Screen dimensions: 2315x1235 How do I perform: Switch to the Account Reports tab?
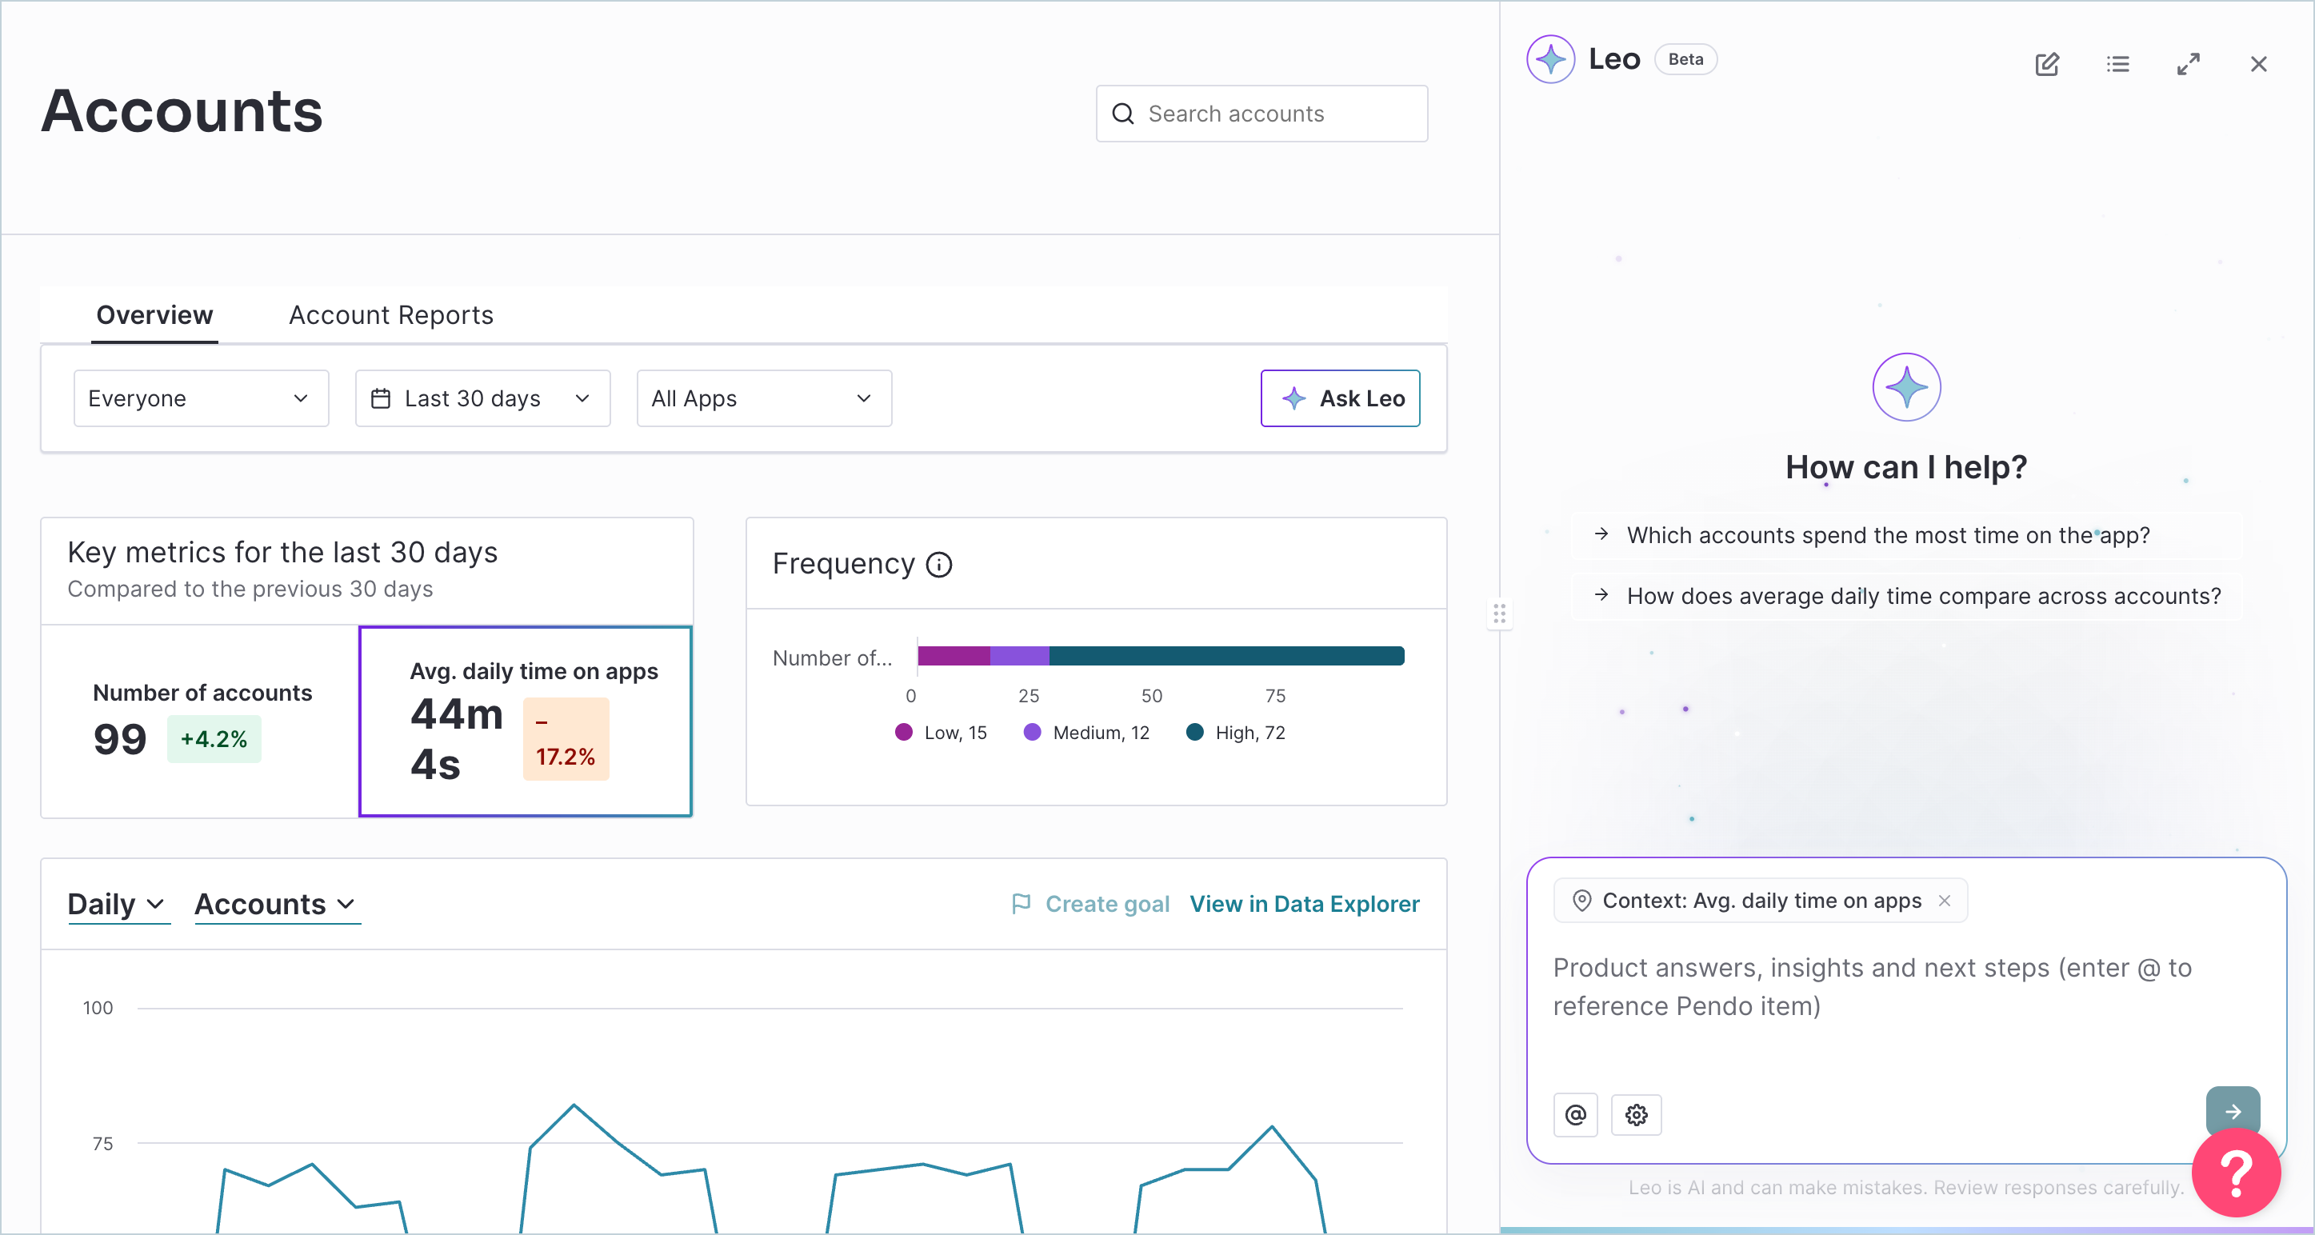pos(391,315)
